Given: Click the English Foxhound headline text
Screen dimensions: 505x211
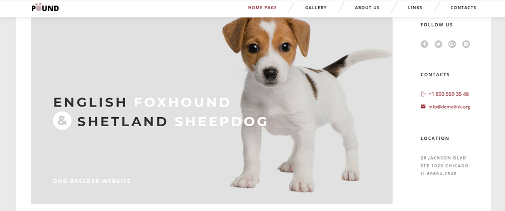Looking at the screenshot, I should (x=142, y=102).
